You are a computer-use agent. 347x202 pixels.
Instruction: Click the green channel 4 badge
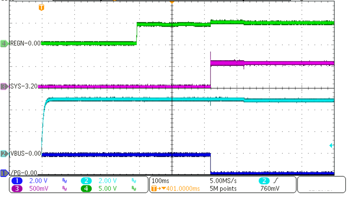pyautogui.click(x=87, y=188)
